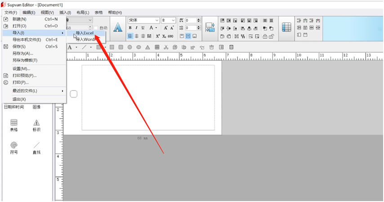Click the database cylinder icon in toolbar
384x202 pixels.
(232, 47)
